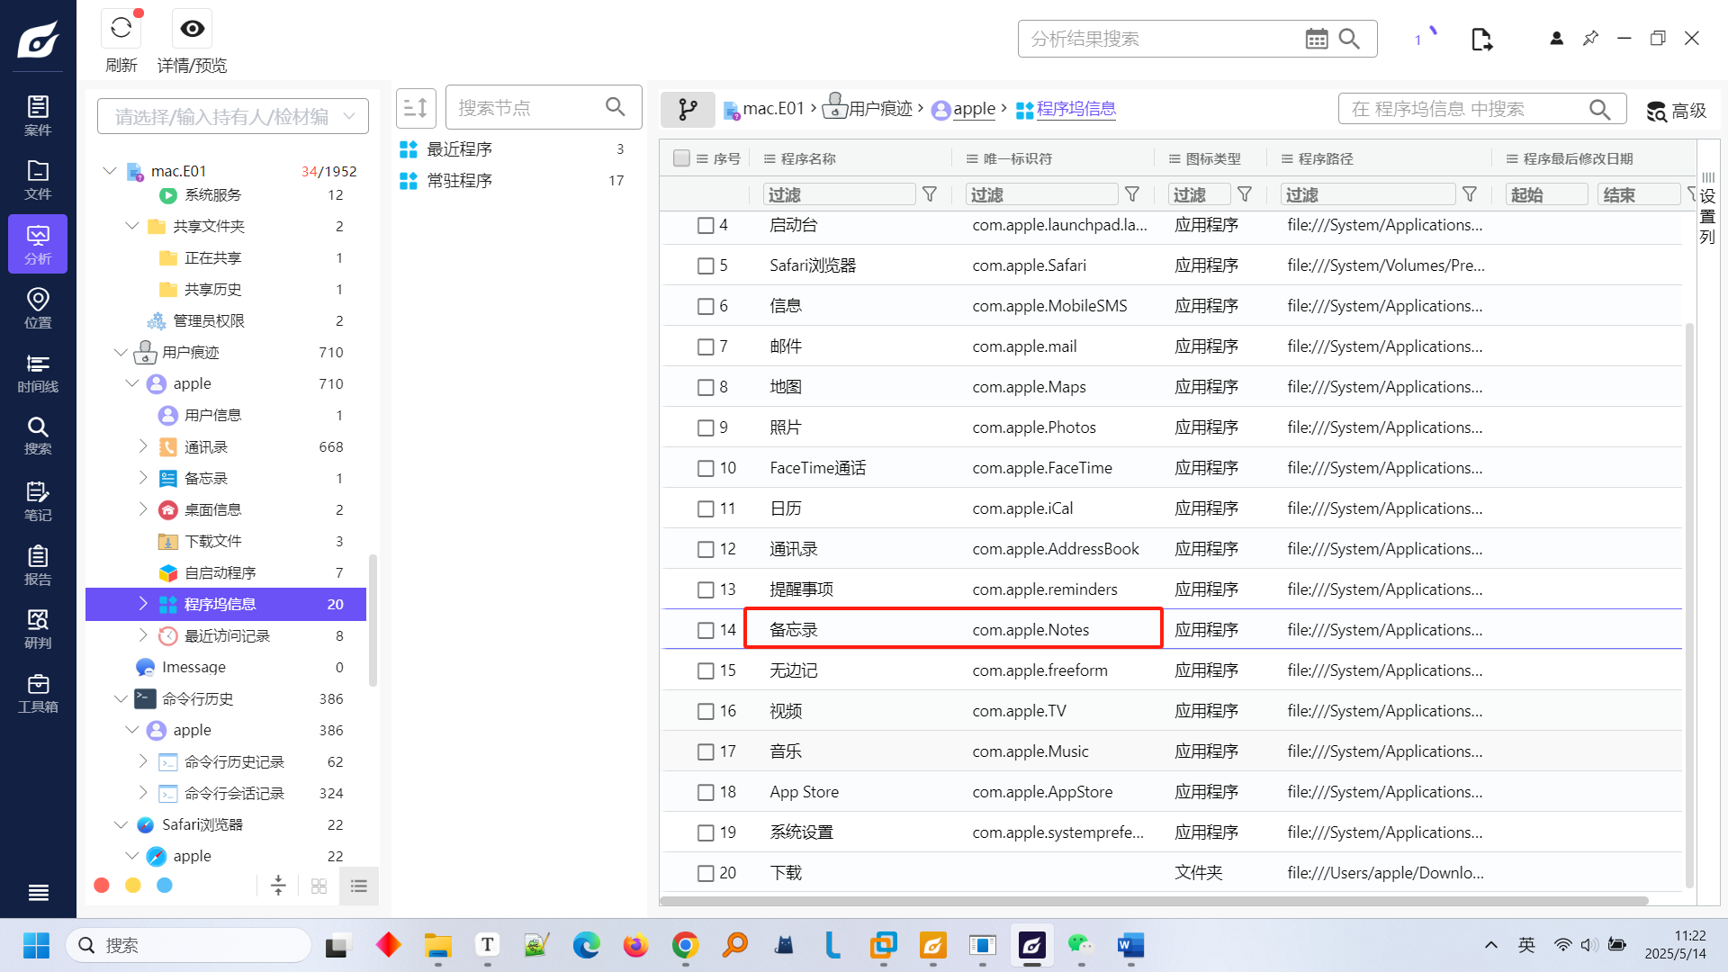Open the 工具箱 sidebar section
This screenshot has width=1728, height=972.
coord(38,693)
